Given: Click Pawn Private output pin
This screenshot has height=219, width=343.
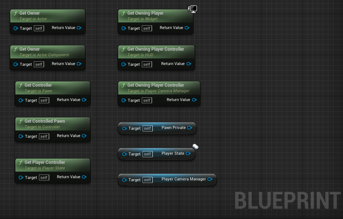Looking at the screenshot, I should (189, 128).
